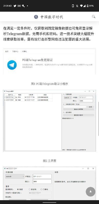This screenshot has width=99, height=204.
Task: Tap the scroll-to-top arrow button
Action: [x=91, y=192]
